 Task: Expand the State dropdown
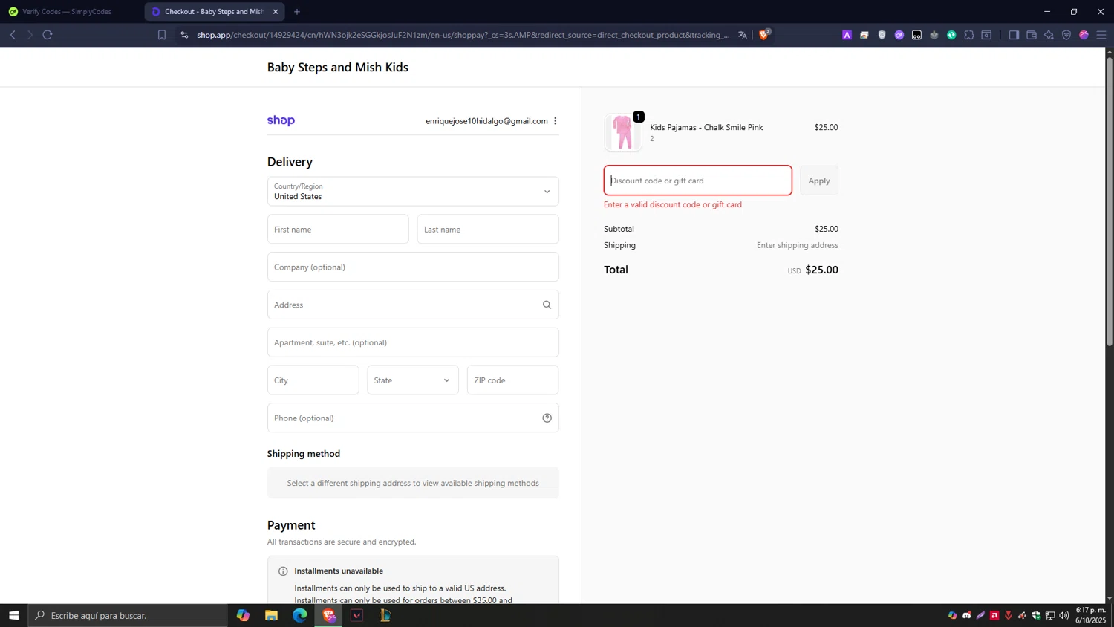click(x=413, y=380)
